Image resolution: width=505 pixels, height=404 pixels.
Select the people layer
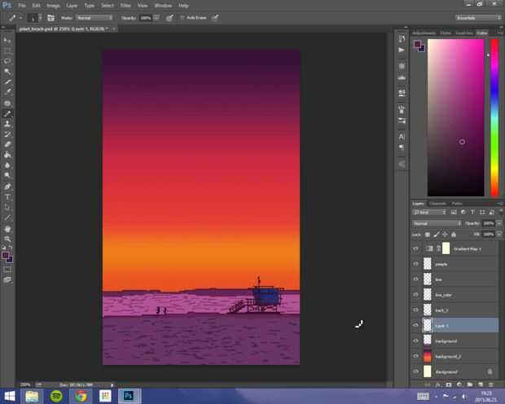coord(455,264)
